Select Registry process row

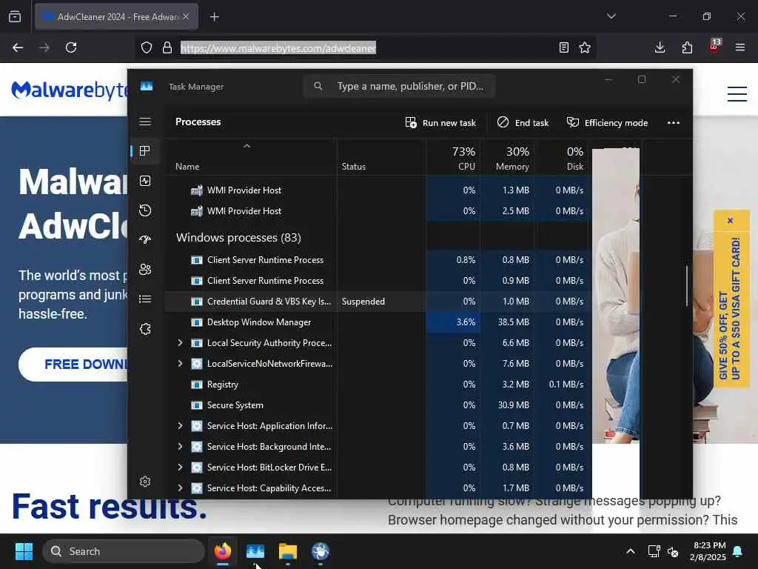[x=378, y=385]
